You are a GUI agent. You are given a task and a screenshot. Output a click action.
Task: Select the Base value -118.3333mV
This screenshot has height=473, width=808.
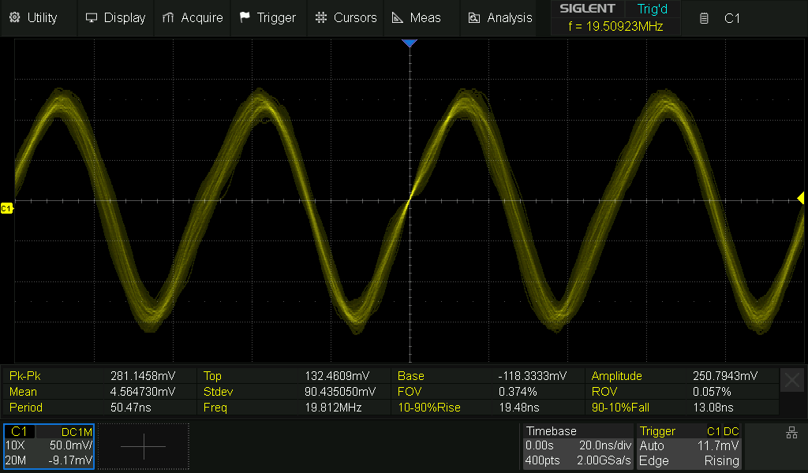[533, 376]
